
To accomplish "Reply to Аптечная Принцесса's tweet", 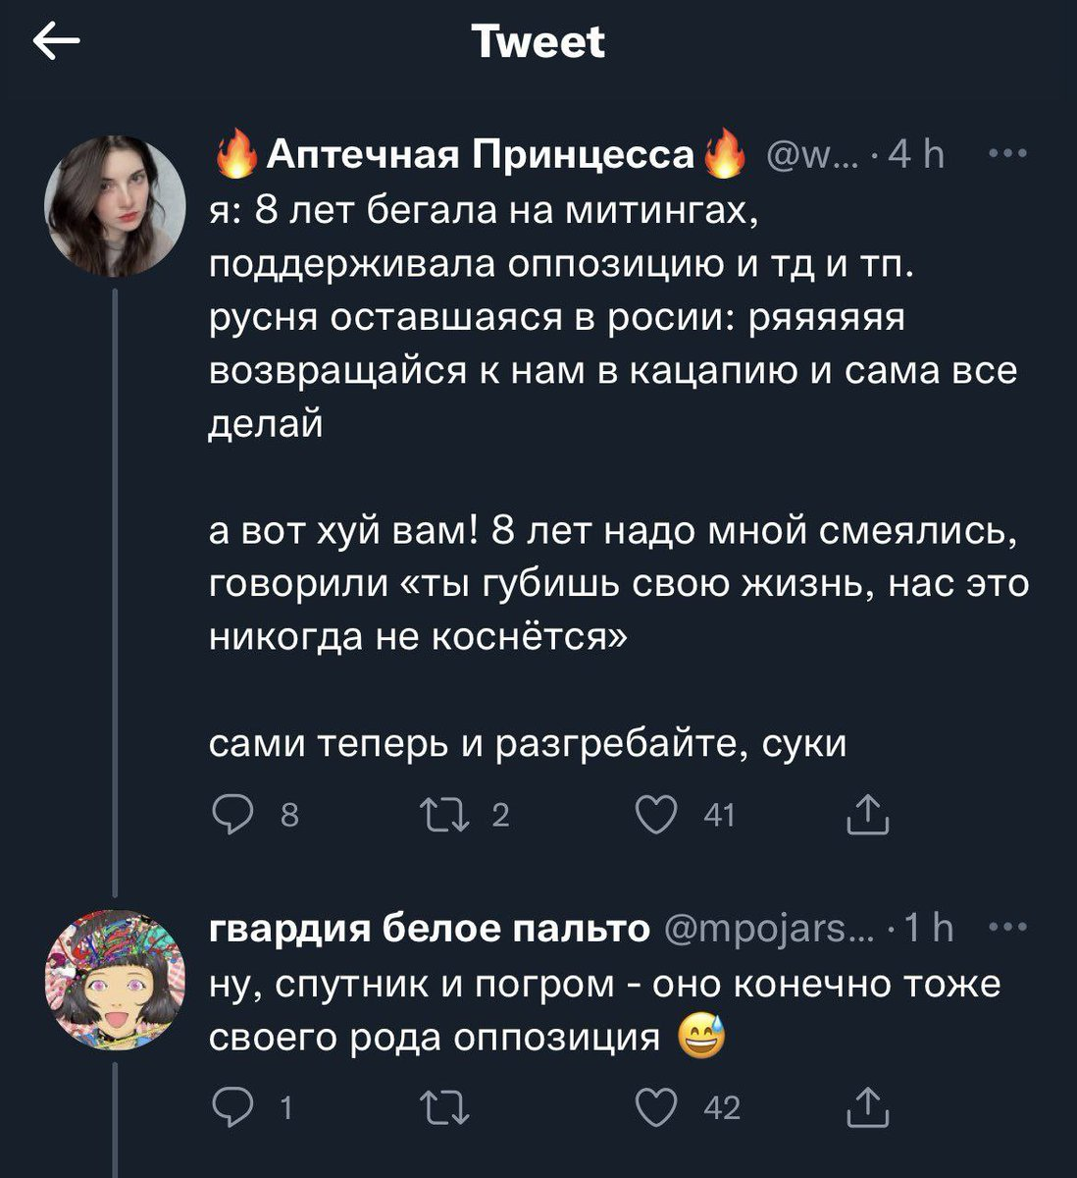I will coord(231,816).
